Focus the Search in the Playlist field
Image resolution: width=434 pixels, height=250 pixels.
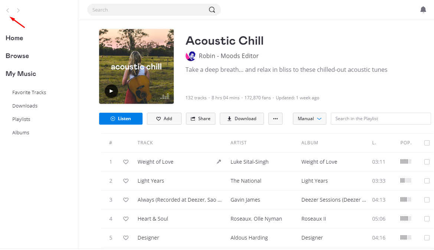381,118
